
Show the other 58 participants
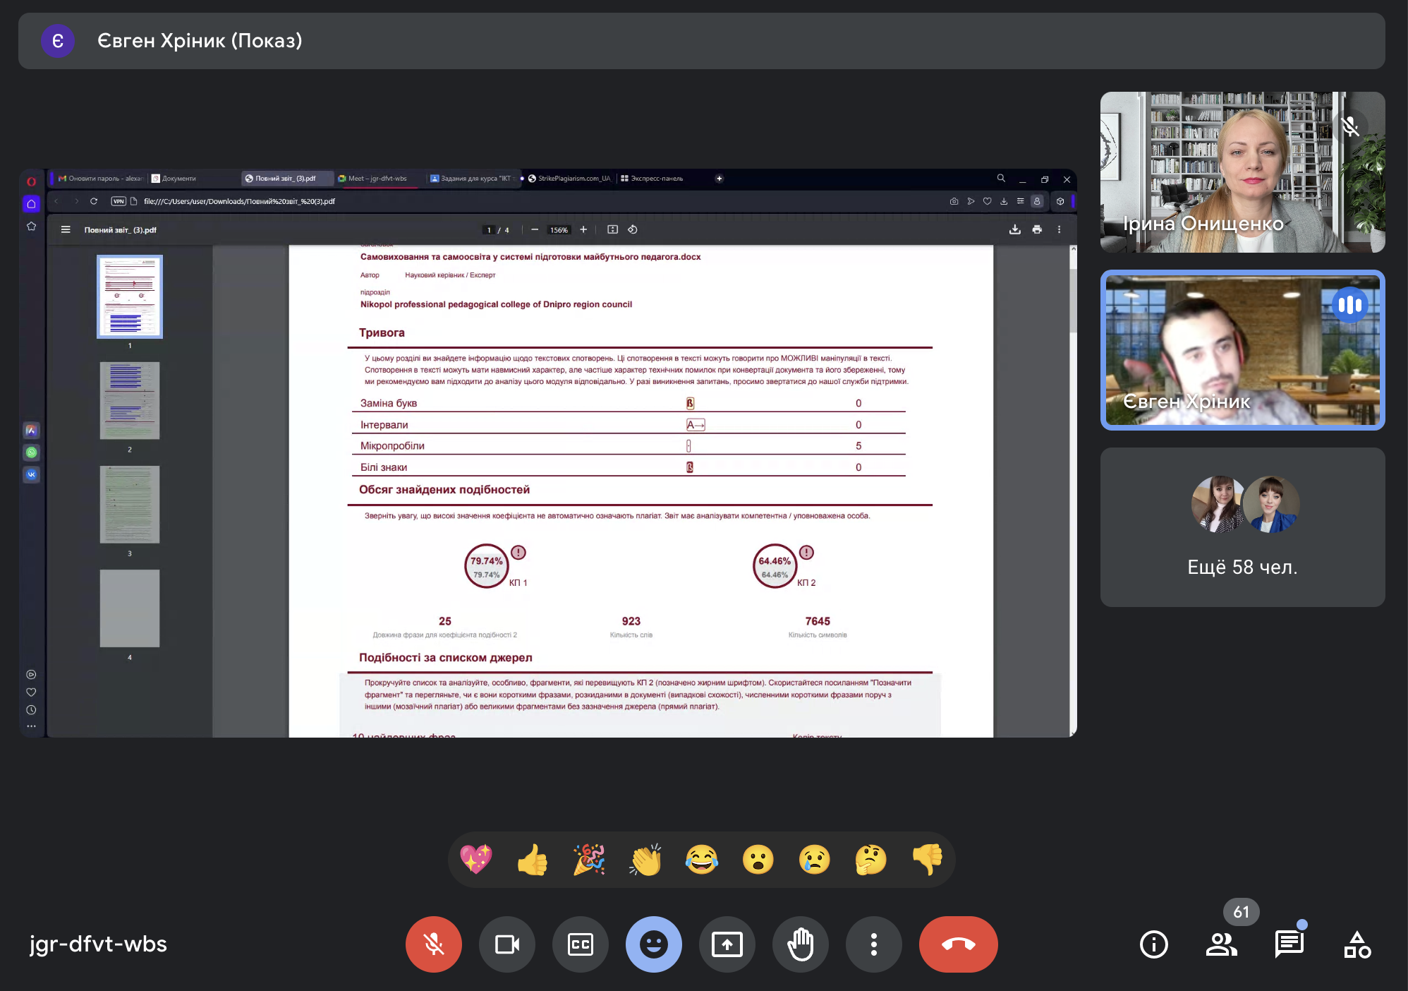(1242, 527)
